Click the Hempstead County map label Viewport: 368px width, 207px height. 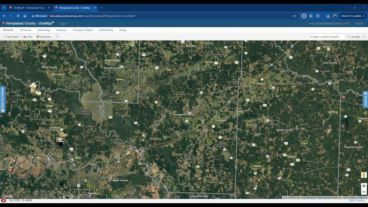tap(184, 114)
